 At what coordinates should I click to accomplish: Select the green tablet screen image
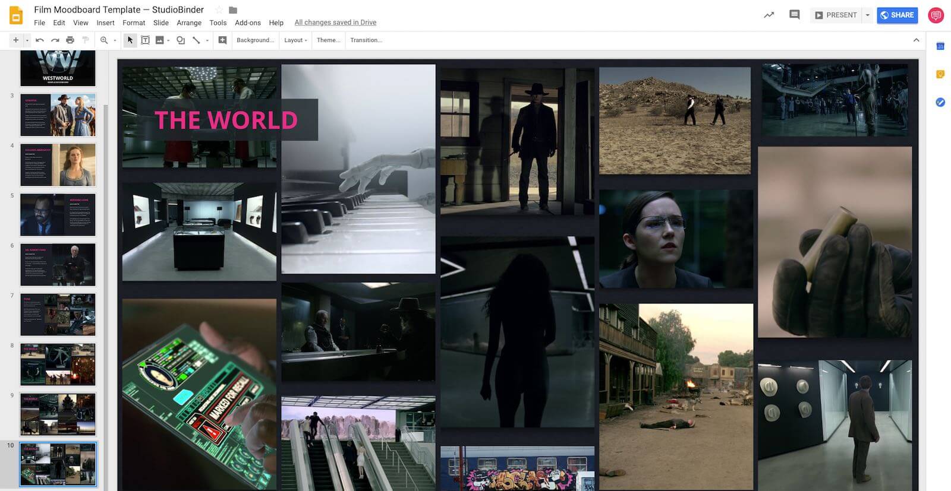click(199, 395)
